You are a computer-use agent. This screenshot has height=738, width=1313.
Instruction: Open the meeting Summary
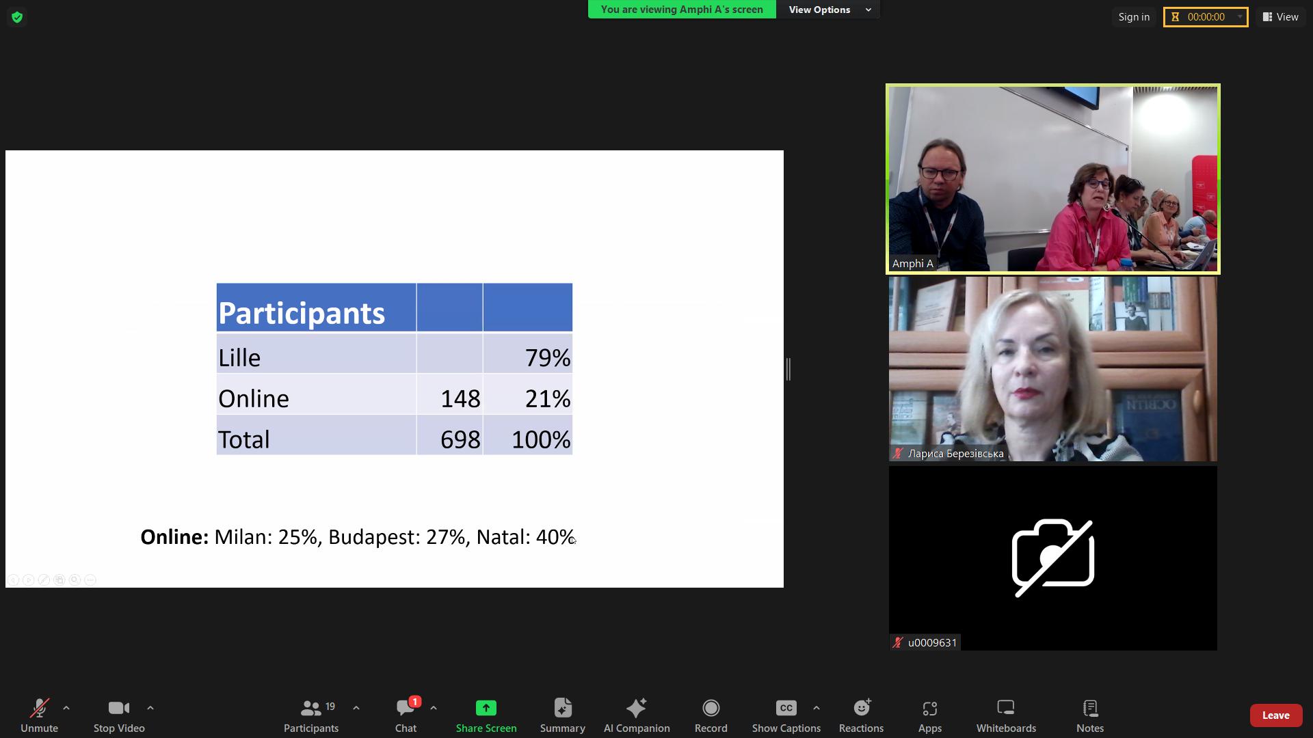[x=562, y=715]
